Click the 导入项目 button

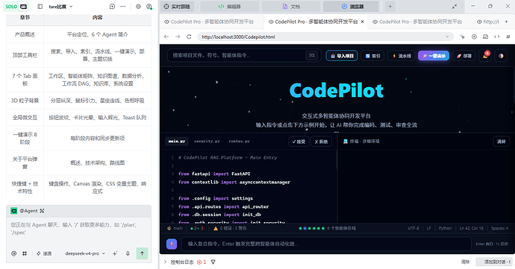click(342, 56)
